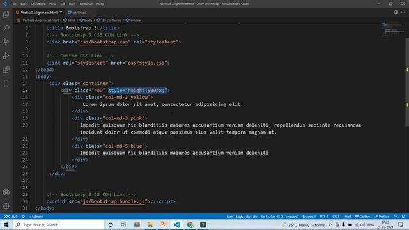Open the Bookmarks view in activity bar

(6, 84)
